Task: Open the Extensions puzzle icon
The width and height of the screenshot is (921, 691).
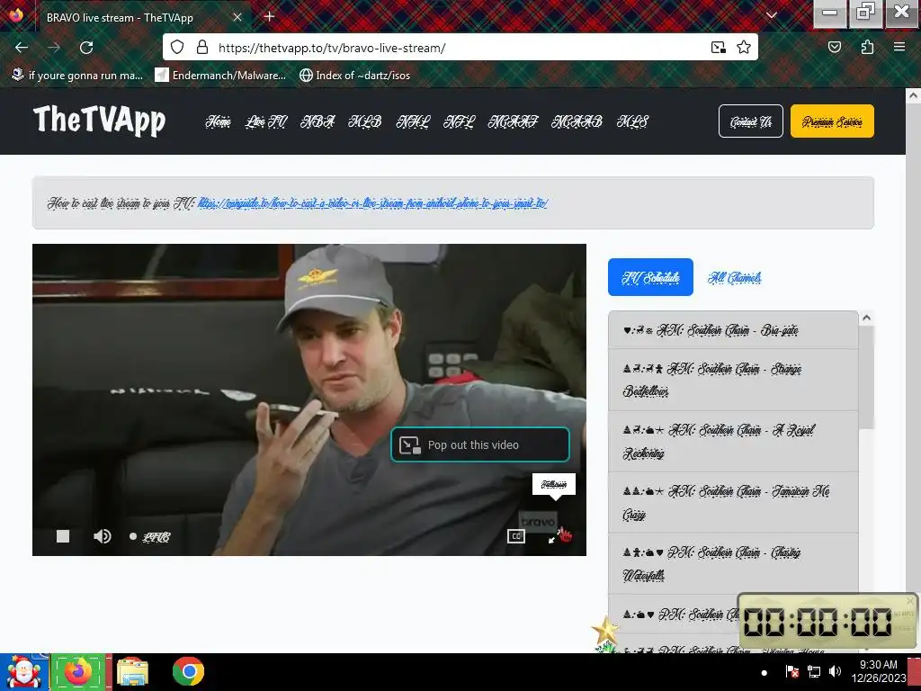Action: tap(868, 48)
